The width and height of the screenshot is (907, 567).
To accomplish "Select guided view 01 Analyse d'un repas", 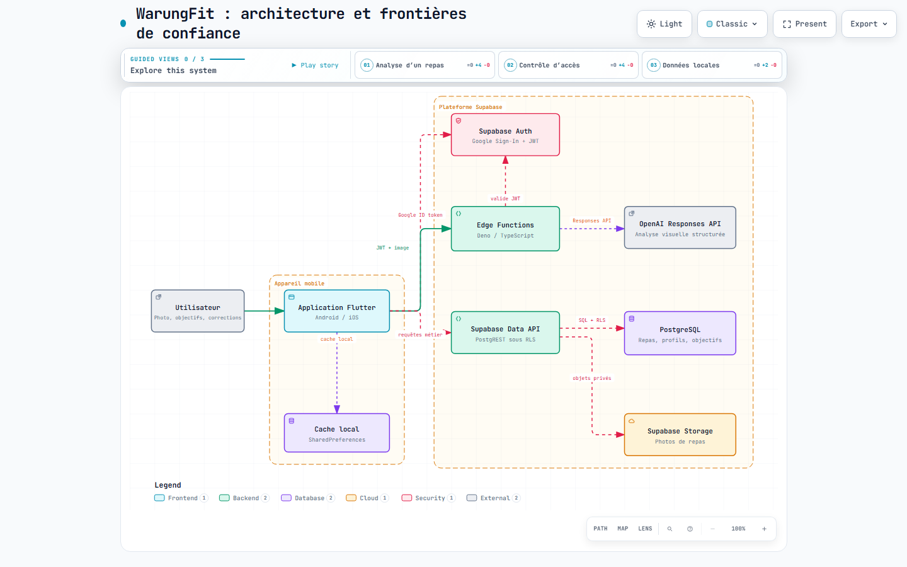I will click(x=425, y=65).
